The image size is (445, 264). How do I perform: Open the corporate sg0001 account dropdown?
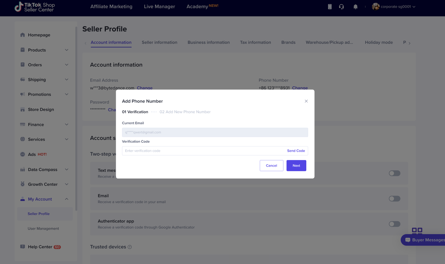[394, 7]
